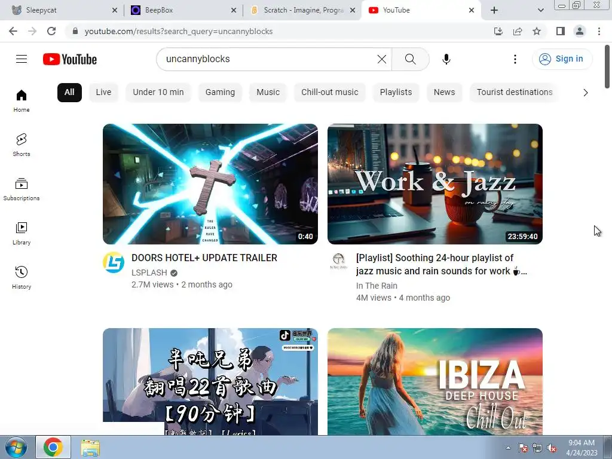Open the Chrome three-dot menu
The height and width of the screenshot is (459, 612).
coord(599,31)
